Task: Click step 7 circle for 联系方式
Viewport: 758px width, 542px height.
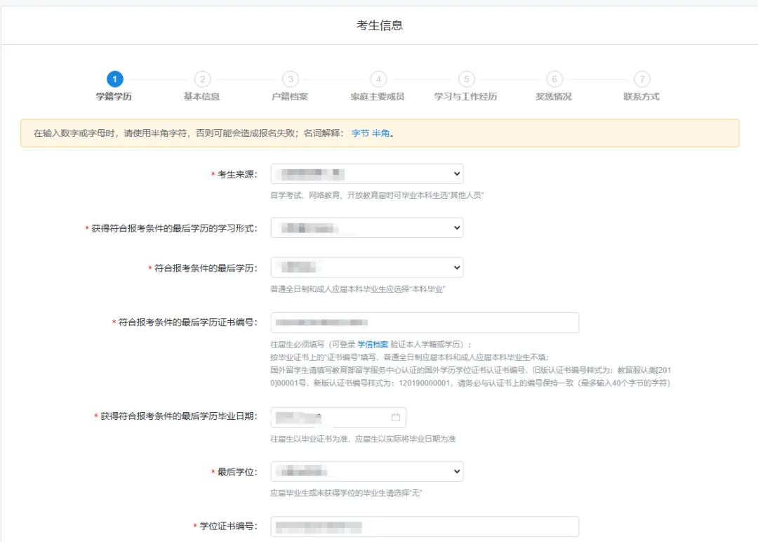Action: click(x=642, y=79)
